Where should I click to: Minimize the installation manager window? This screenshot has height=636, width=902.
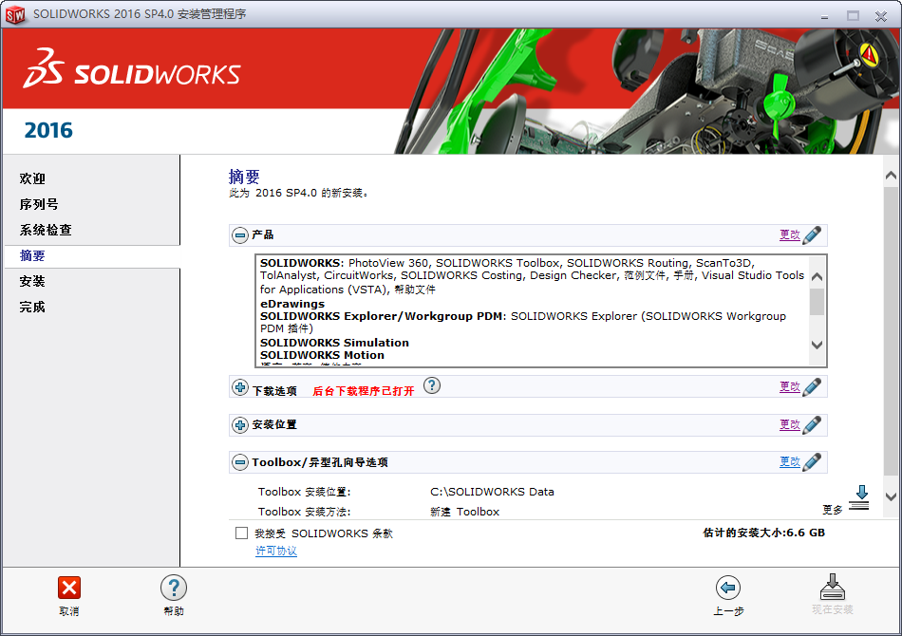pos(824,17)
